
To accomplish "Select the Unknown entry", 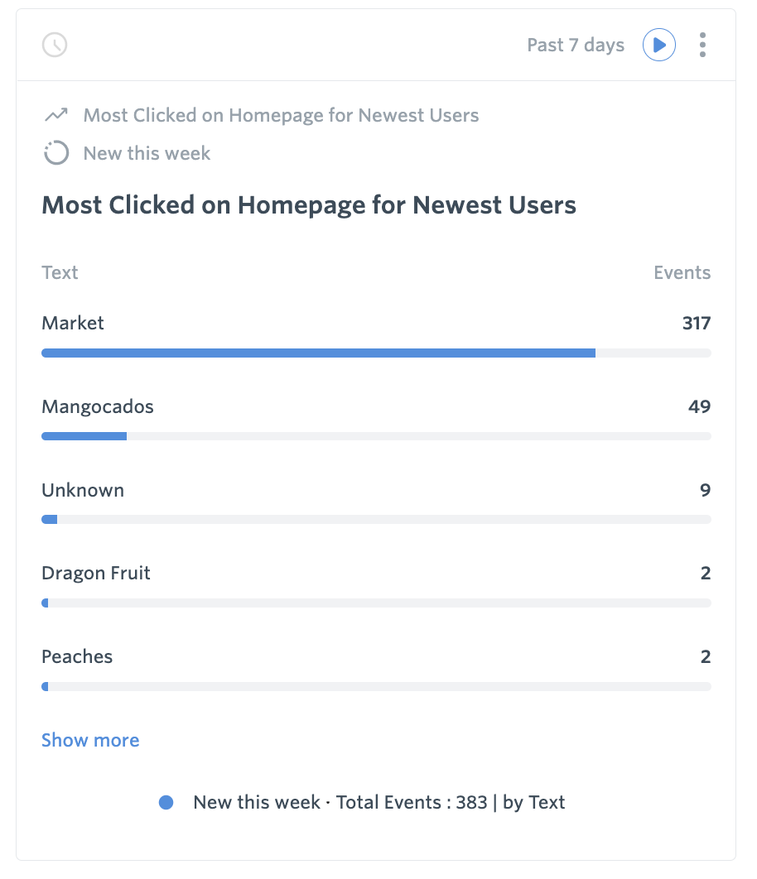I will coord(83,490).
